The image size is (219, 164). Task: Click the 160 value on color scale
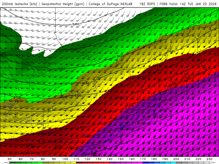(x=132, y=159)
